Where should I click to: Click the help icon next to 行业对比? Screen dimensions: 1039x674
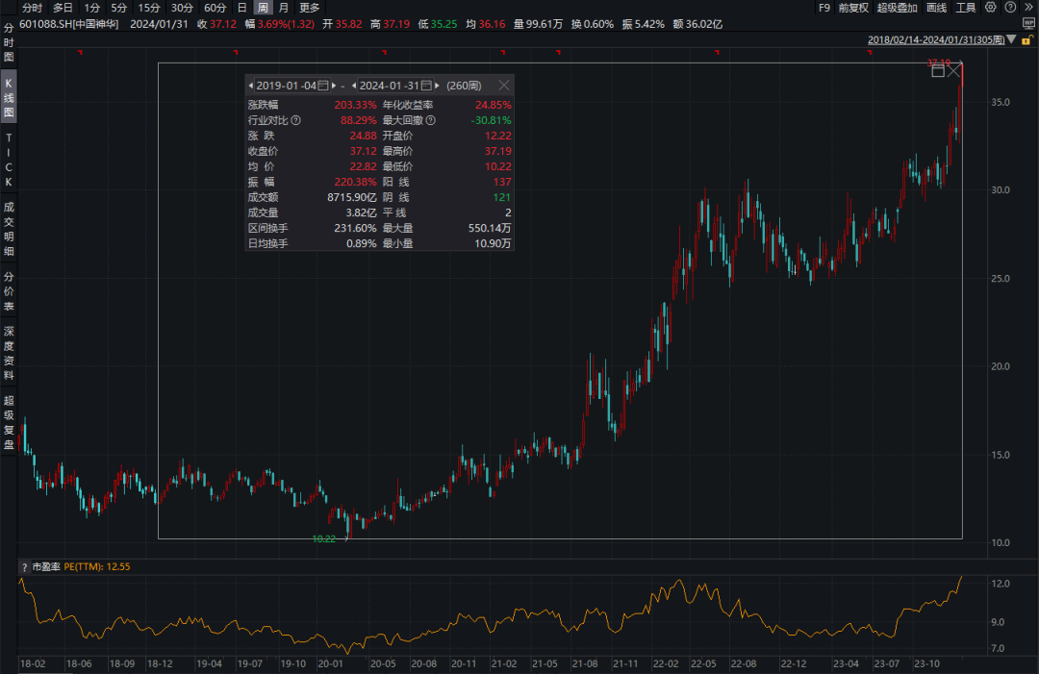pos(295,120)
